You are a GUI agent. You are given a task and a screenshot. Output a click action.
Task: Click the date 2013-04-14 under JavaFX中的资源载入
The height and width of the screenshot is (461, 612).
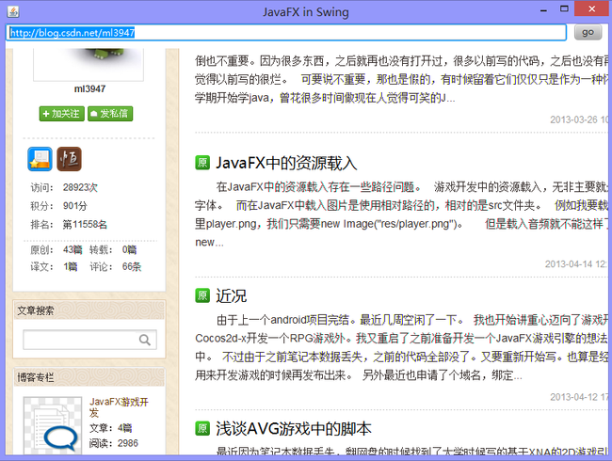point(576,264)
